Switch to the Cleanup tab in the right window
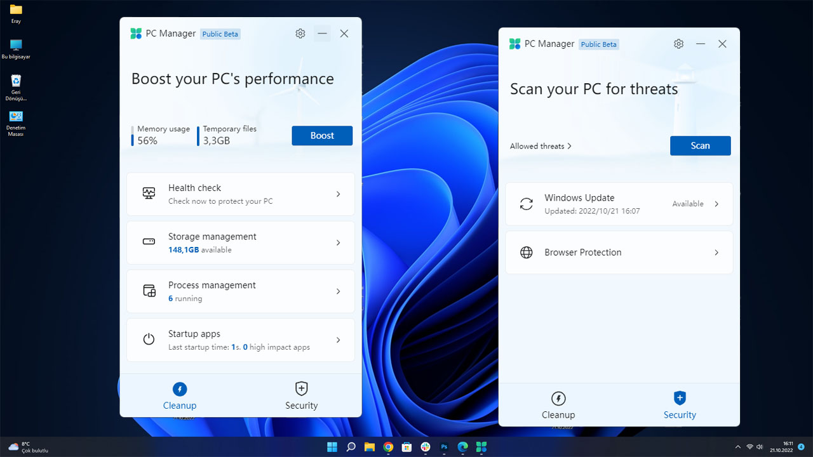The image size is (813, 457). (558, 405)
